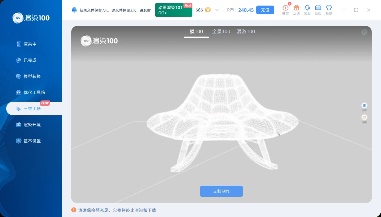Close the application window
The height and width of the screenshot is (217, 381).
click(369, 10)
